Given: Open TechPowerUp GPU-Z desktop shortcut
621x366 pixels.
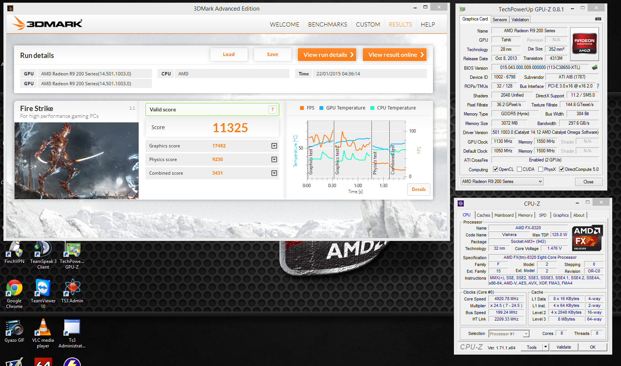Looking at the screenshot, I should pyautogui.click(x=72, y=255).
